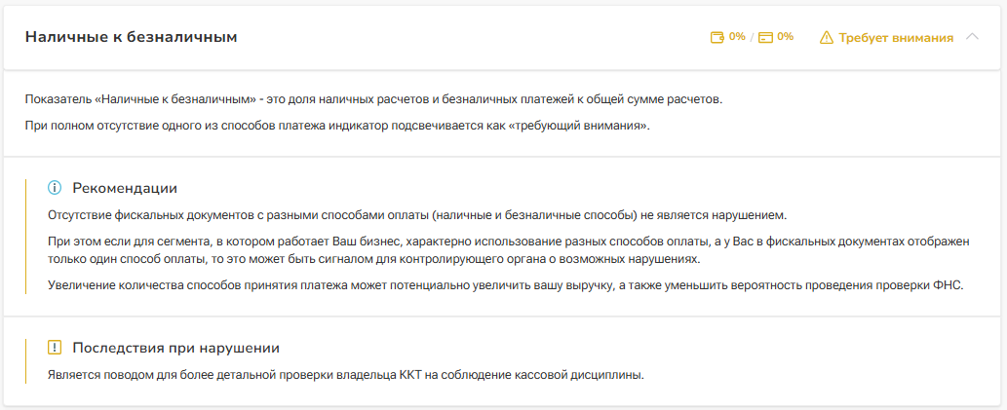Click the cashless 0% value next to card

pos(785,37)
